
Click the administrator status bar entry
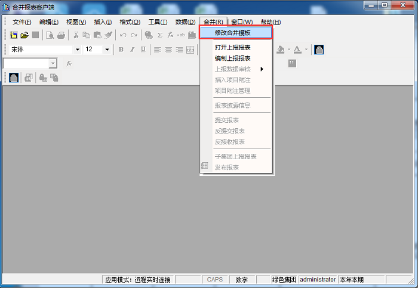(318, 280)
